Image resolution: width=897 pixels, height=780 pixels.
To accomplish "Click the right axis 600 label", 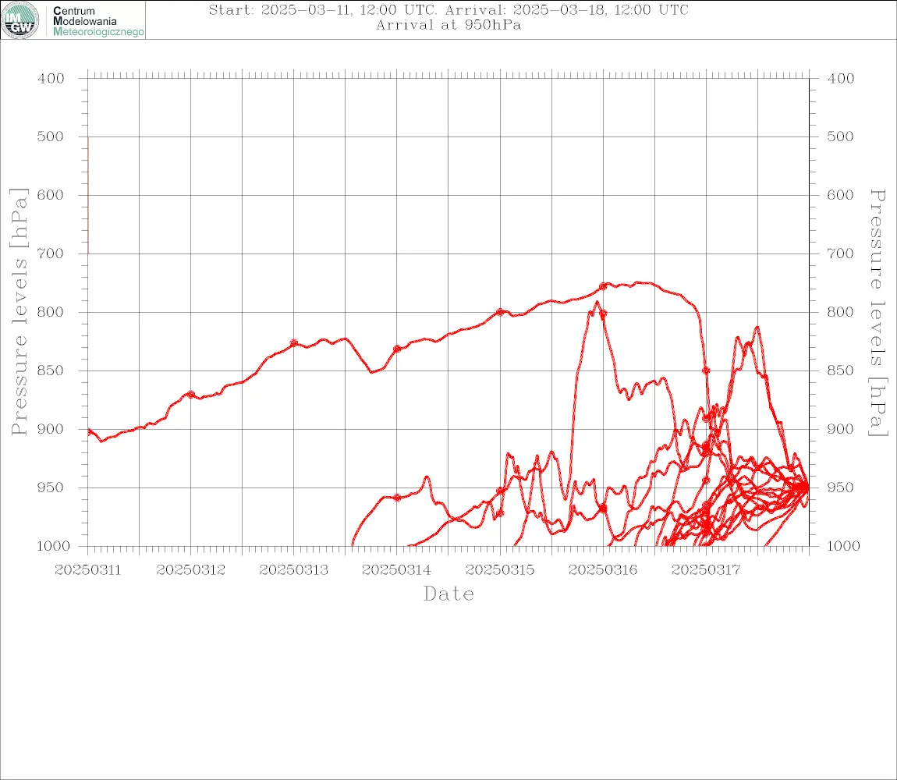I will [840, 195].
